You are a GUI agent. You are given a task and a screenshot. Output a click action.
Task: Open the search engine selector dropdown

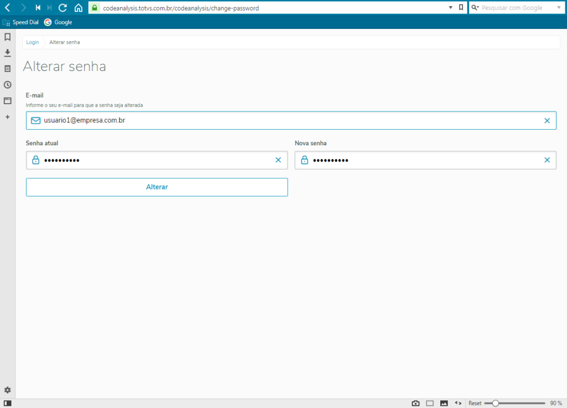[x=475, y=8]
